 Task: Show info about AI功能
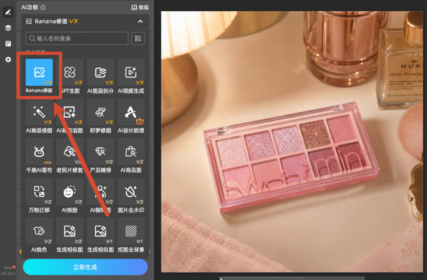click(x=43, y=7)
